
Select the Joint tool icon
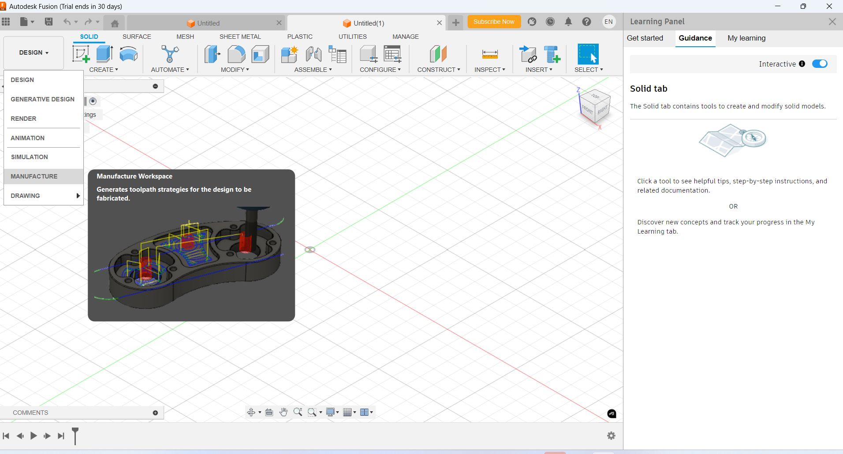point(313,54)
